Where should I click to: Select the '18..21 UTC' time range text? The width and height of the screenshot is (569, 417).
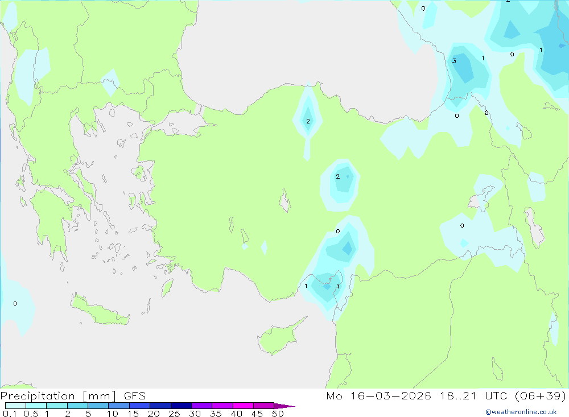473,396
